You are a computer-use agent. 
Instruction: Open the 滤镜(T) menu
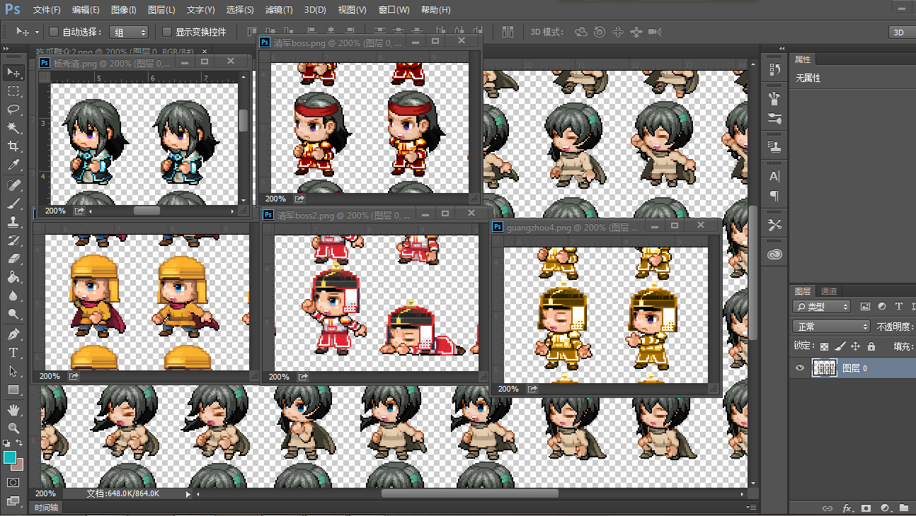(279, 10)
